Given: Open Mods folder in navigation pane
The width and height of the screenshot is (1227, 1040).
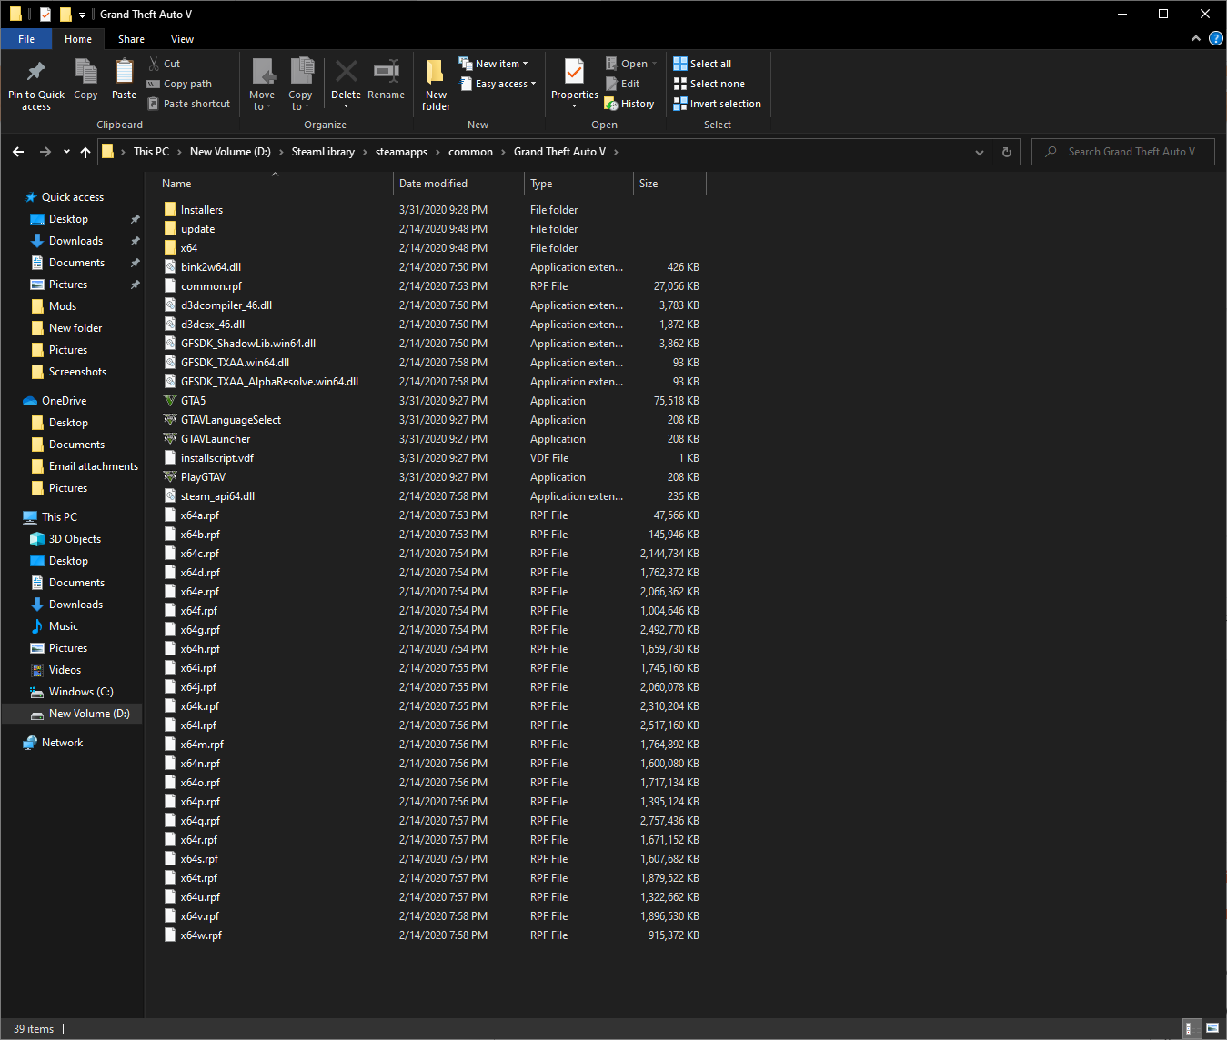Looking at the screenshot, I should coord(63,306).
